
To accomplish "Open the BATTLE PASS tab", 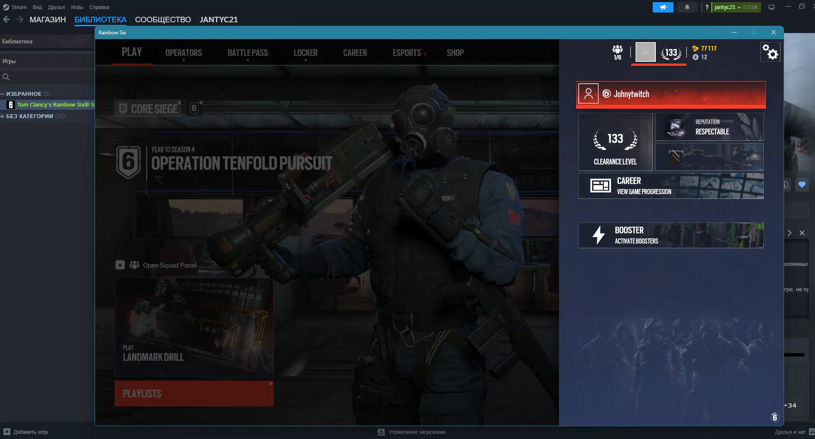I will (x=247, y=53).
